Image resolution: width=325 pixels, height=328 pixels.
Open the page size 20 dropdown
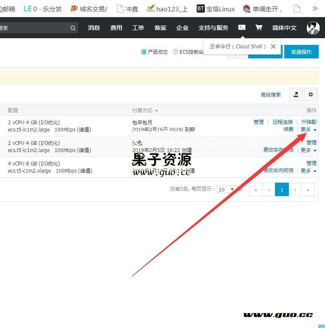[227, 189]
